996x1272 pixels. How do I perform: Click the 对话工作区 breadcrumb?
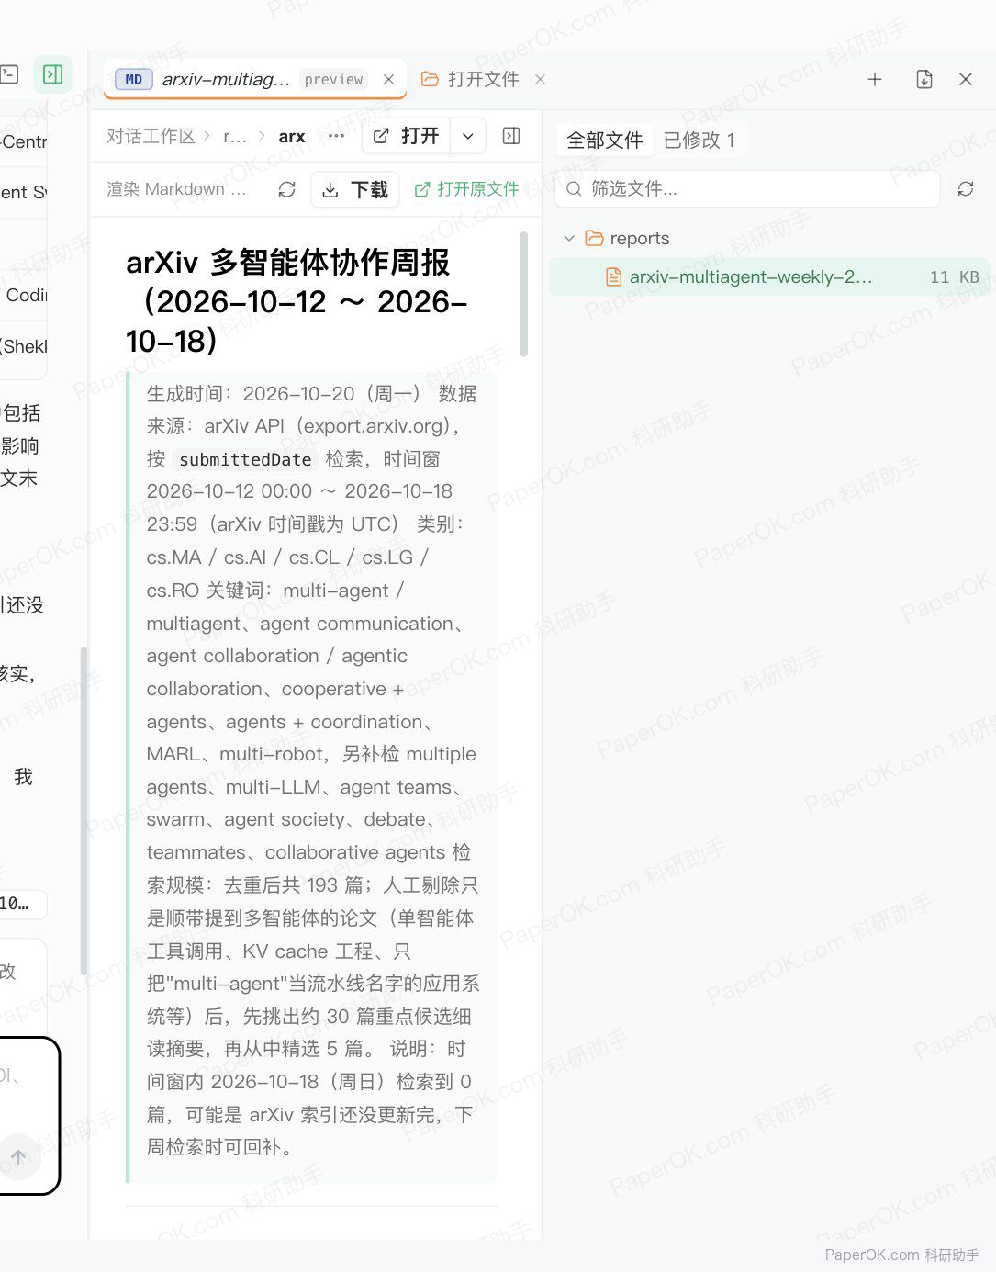(151, 136)
